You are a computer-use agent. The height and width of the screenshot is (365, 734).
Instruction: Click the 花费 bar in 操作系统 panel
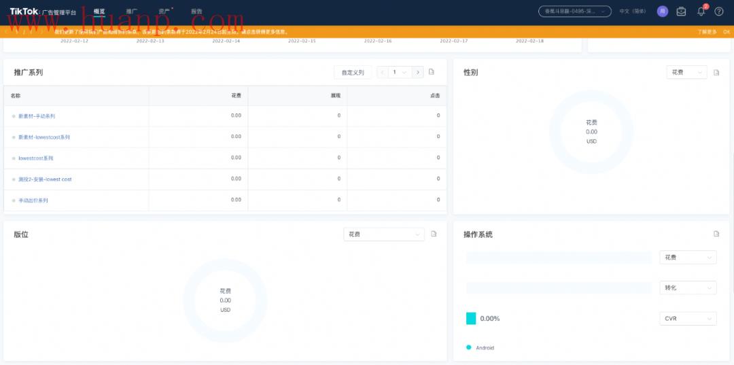click(559, 258)
